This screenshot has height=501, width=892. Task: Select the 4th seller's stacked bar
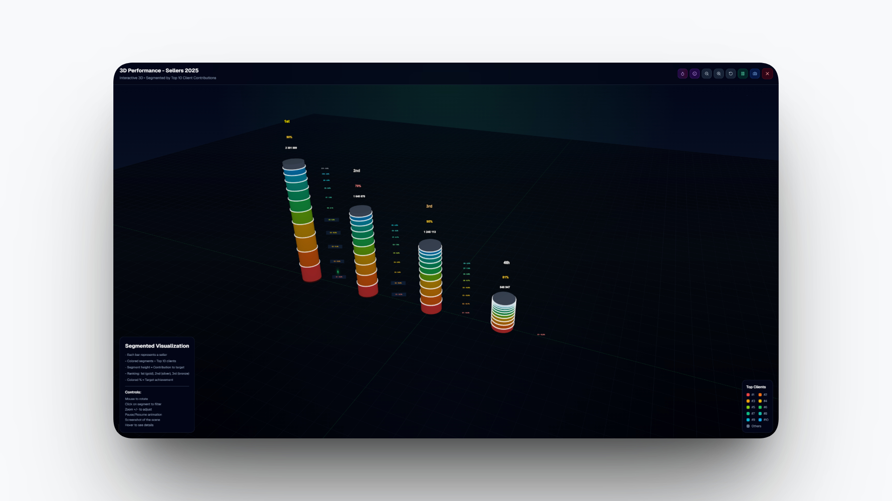(503, 313)
